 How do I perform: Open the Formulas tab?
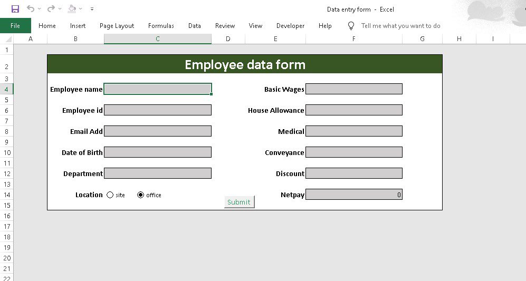[x=161, y=26]
